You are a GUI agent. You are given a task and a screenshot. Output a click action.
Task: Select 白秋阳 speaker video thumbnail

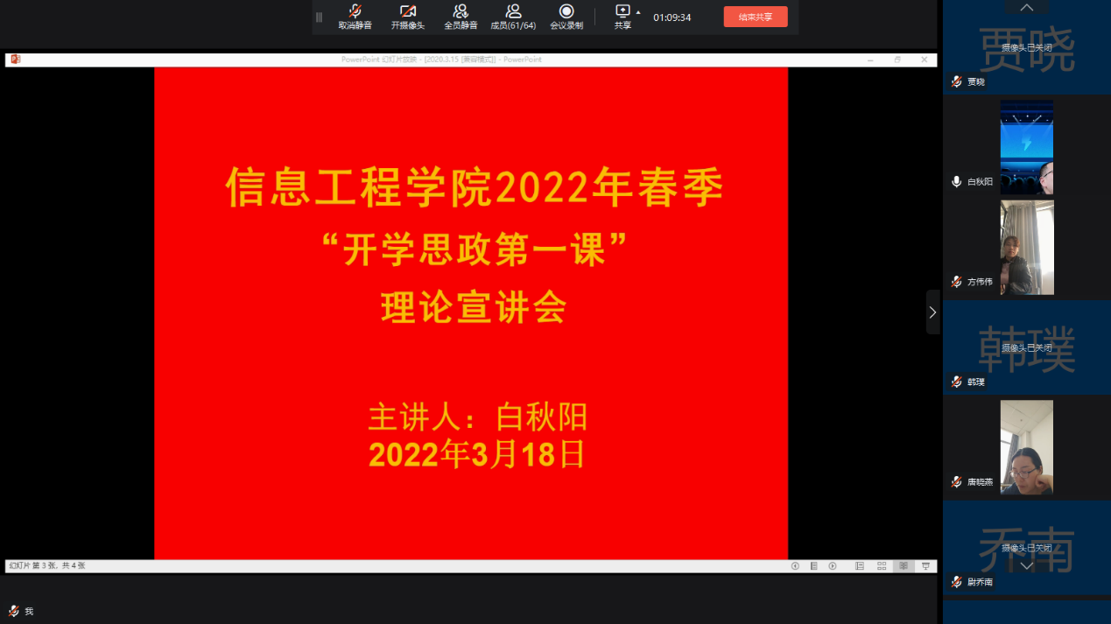[x=1026, y=146]
